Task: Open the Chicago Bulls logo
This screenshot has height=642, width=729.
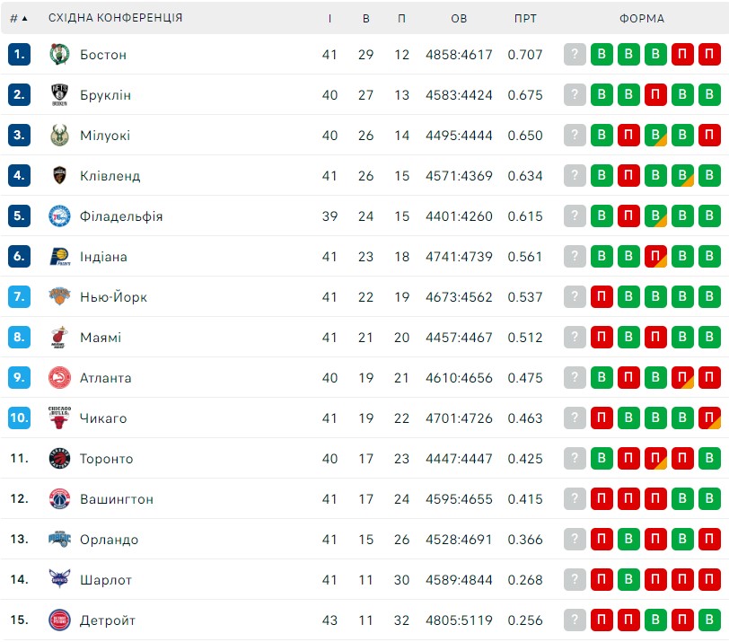Action: point(59,418)
